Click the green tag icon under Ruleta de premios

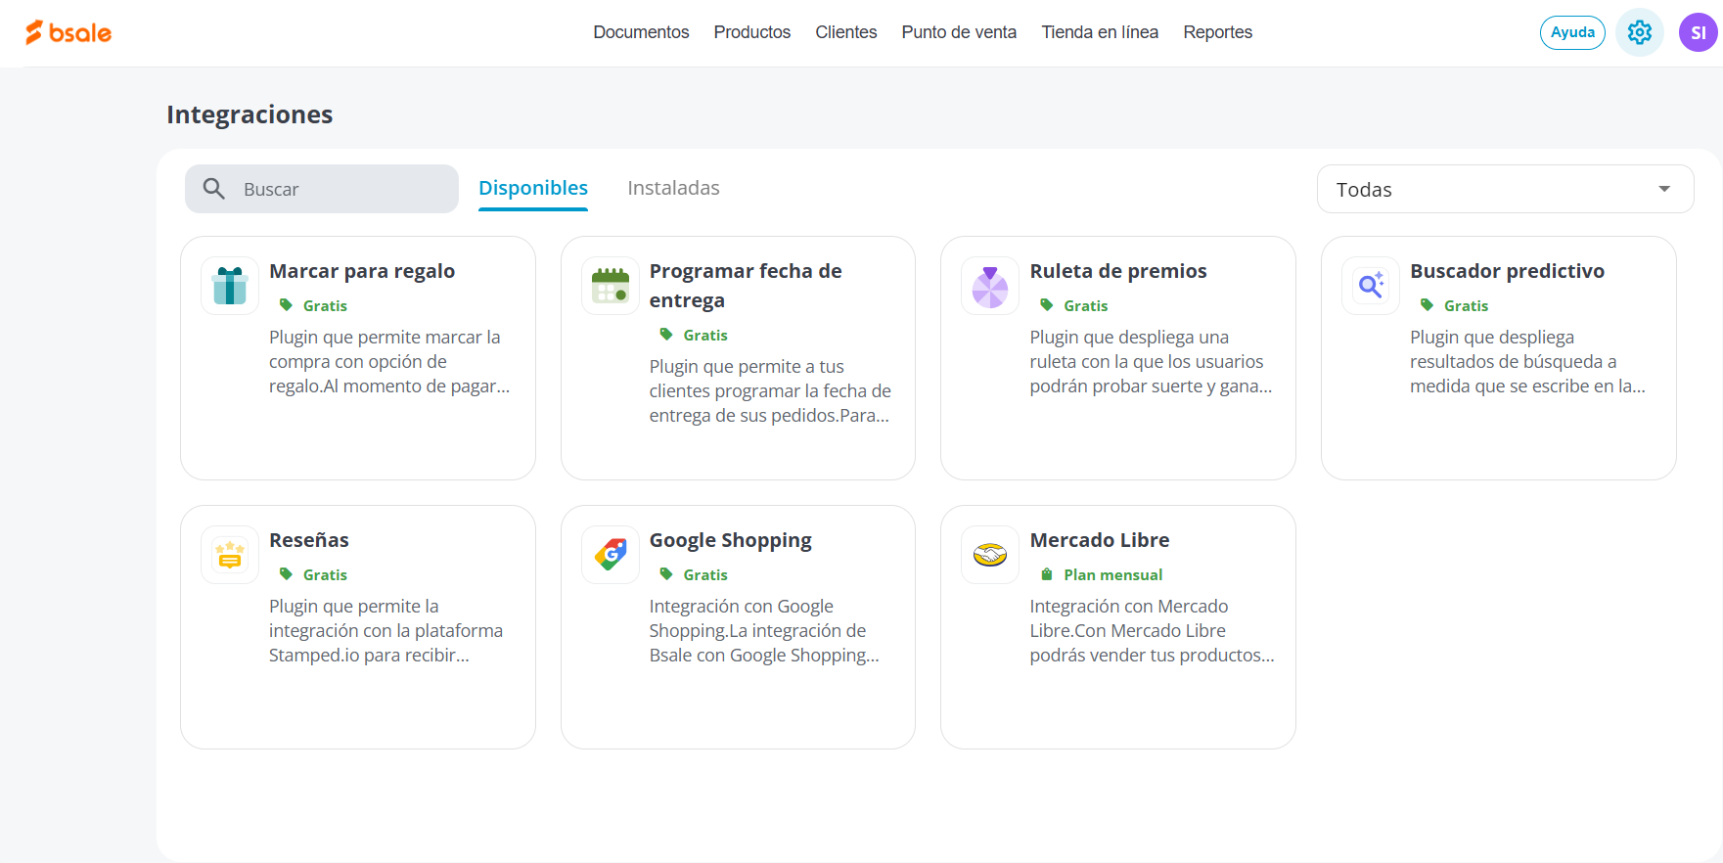coord(1047,305)
